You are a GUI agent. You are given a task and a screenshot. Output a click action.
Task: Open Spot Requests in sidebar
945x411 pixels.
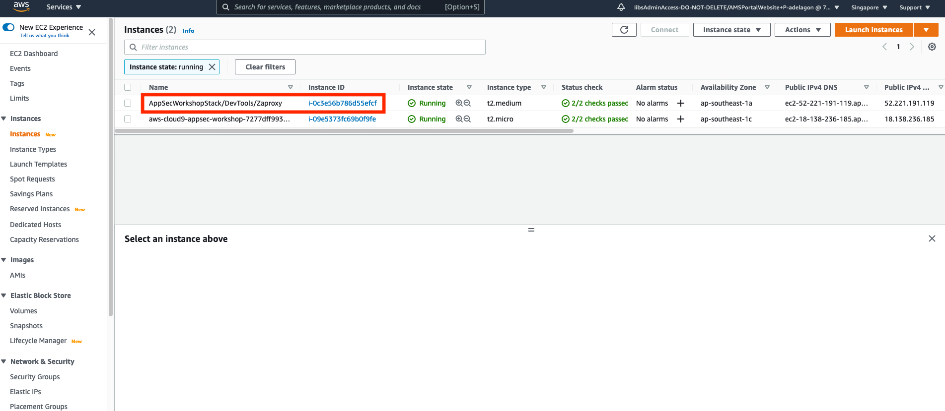point(32,179)
